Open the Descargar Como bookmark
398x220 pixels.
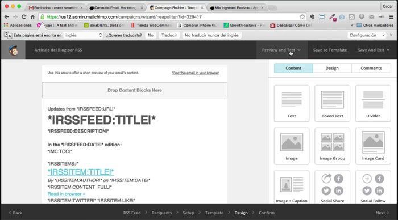tap(291, 26)
